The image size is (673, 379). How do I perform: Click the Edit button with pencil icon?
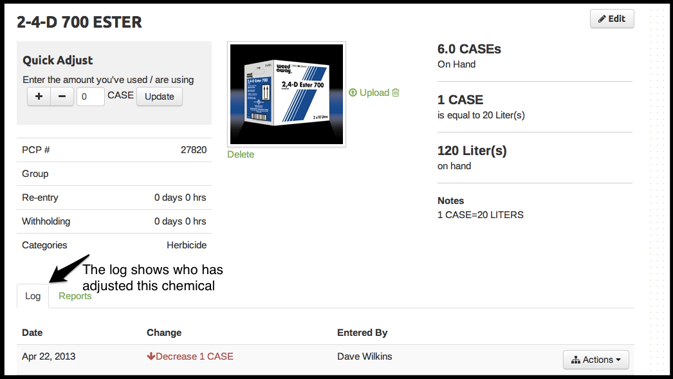tap(611, 19)
